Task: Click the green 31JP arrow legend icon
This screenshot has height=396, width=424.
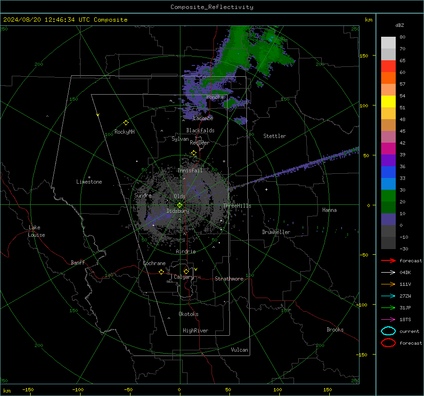Action: point(388,307)
